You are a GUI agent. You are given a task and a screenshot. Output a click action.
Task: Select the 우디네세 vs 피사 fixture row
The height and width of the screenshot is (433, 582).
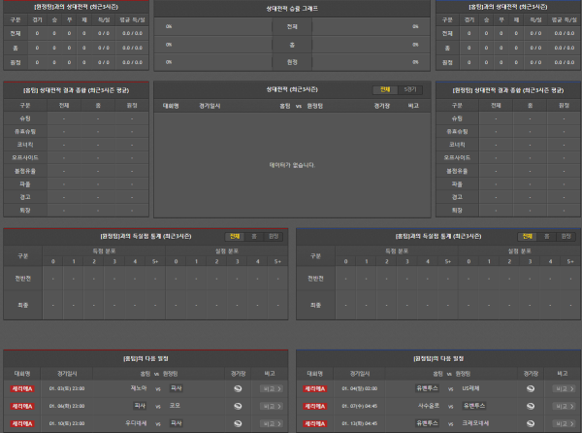(x=145, y=423)
